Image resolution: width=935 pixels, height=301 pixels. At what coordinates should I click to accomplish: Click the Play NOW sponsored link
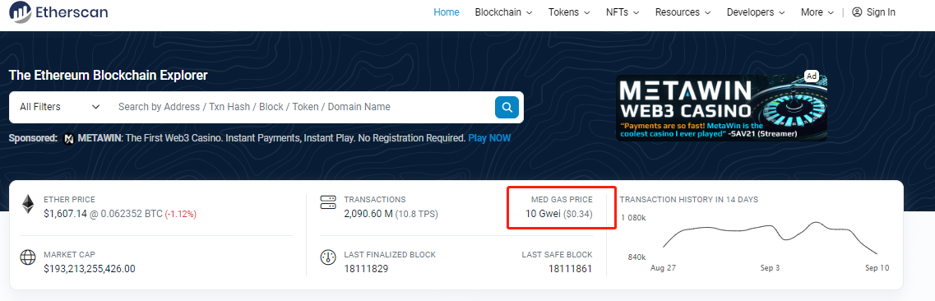point(489,138)
